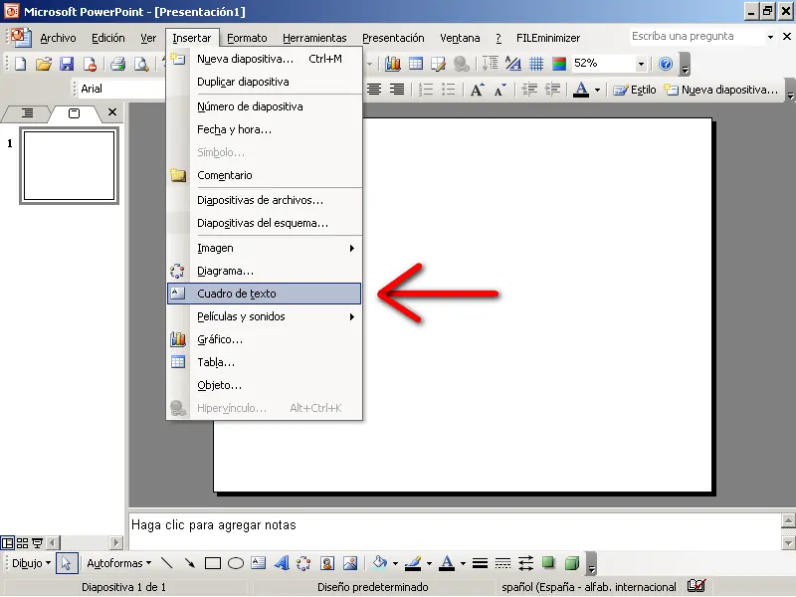The height and width of the screenshot is (597, 796).
Task: Click the Decrease Font Size icon
Action: tap(500, 90)
